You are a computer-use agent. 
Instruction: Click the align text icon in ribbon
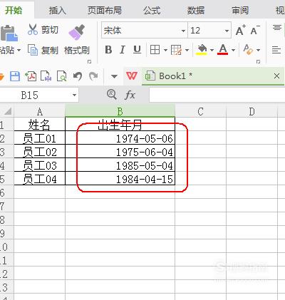[276, 50]
